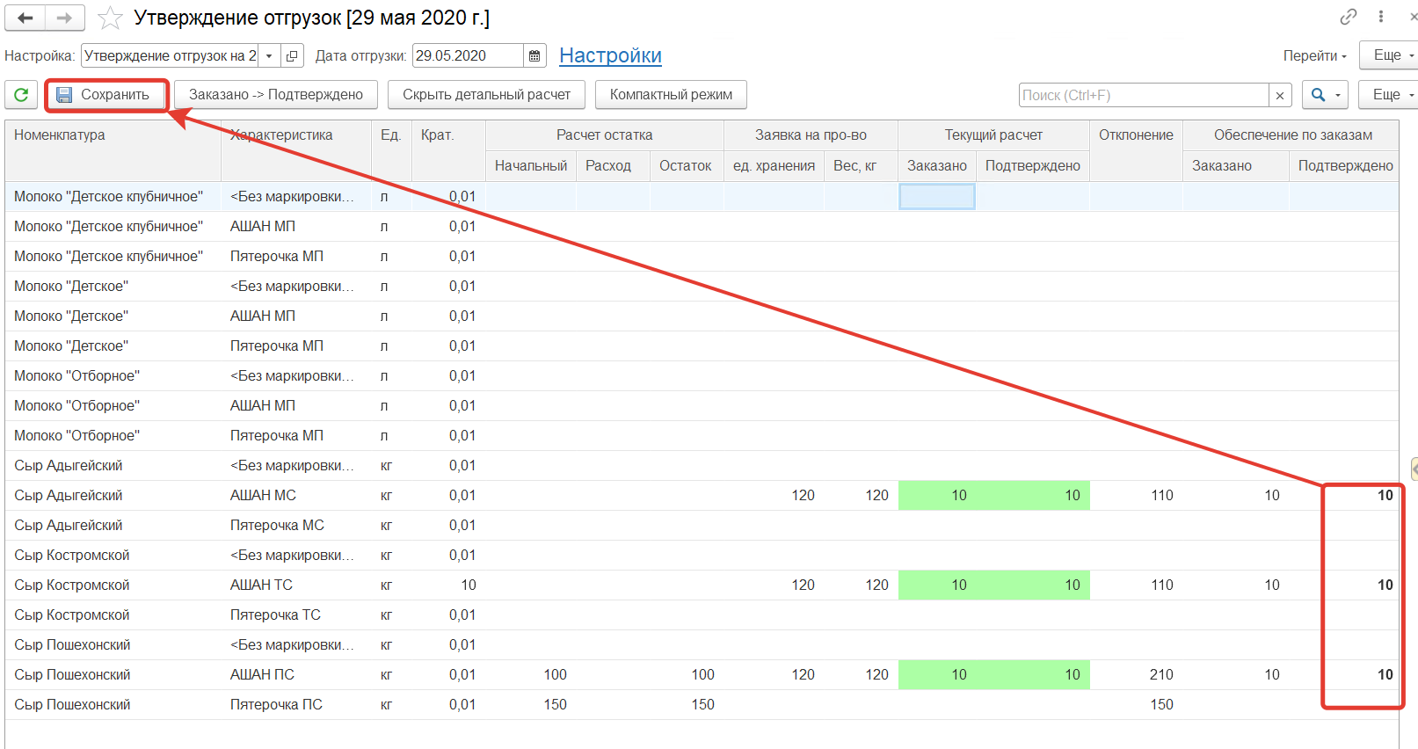Viewport: 1418px width, 749px height.
Task: Click the open-setting icon beside Настройка field
Action: pyautogui.click(x=292, y=56)
